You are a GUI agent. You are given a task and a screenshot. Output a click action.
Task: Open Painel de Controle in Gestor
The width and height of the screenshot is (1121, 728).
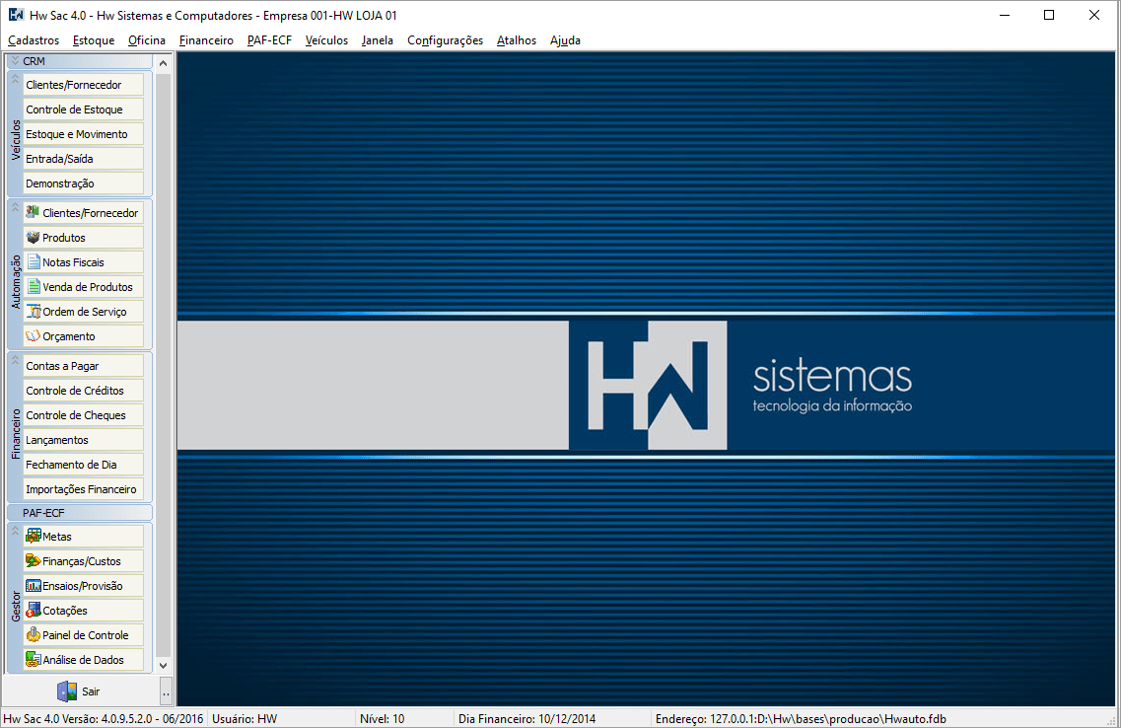[x=83, y=635]
